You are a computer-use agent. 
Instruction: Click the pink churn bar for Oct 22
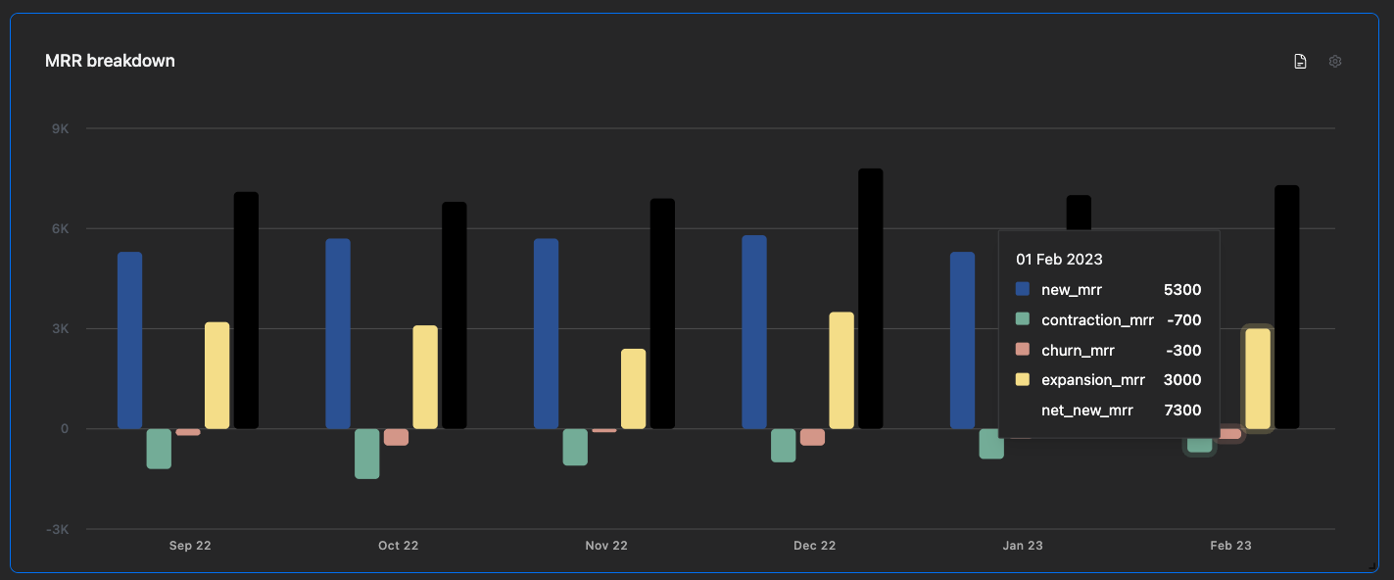(396, 437)
